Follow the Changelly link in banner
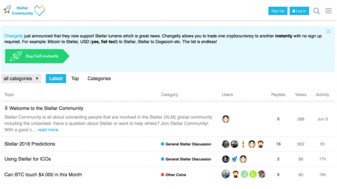The height and width of the screenshot is (189, 337). coord(14,35)
